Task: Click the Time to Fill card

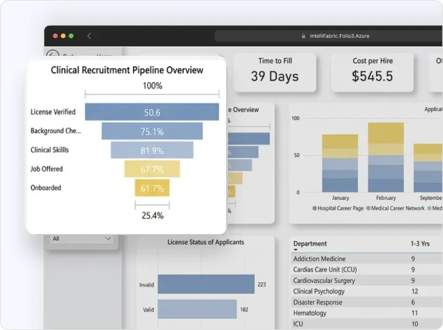Action: (x=275, y=72)
